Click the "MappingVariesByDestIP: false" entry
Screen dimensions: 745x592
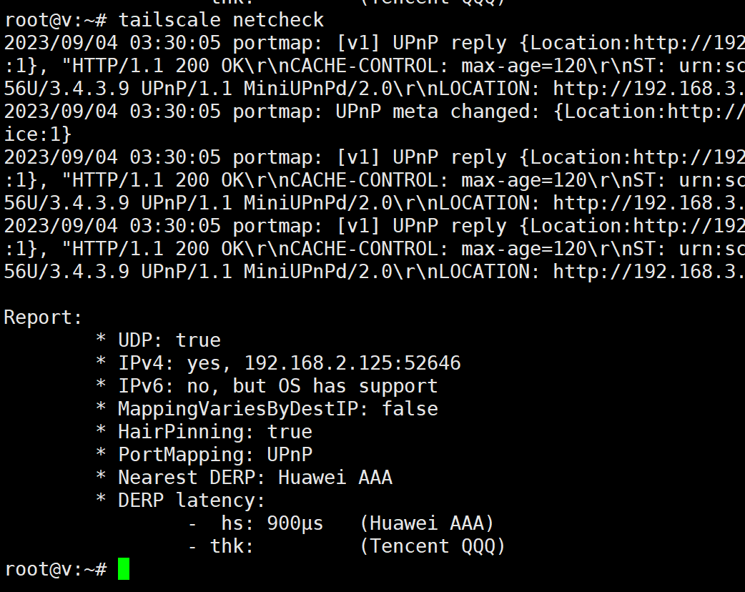(x=277, y=409)
